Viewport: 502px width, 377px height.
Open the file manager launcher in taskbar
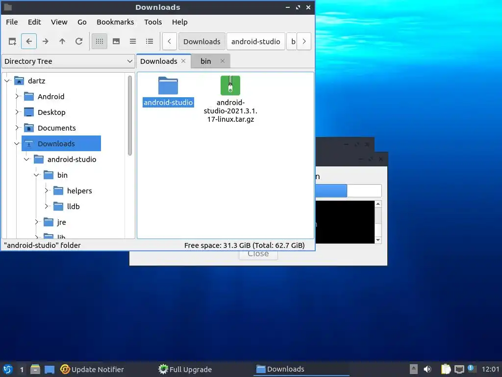click(x=35, y=369)
